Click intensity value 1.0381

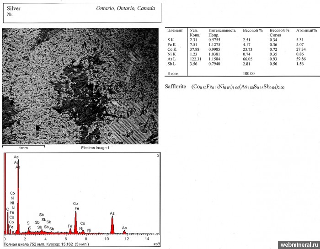(x=214, y=54)
